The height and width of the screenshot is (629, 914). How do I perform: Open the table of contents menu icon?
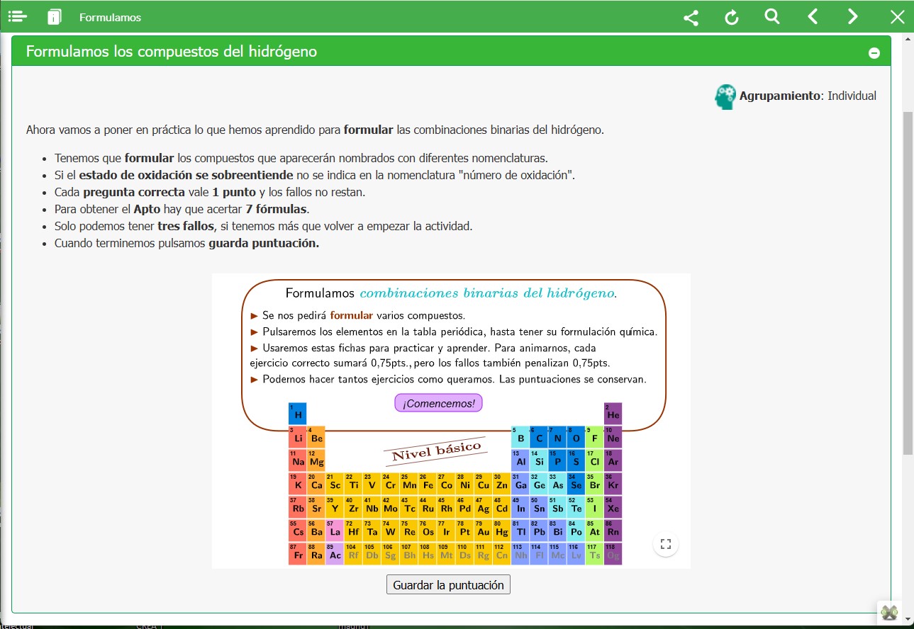point(18,17)
